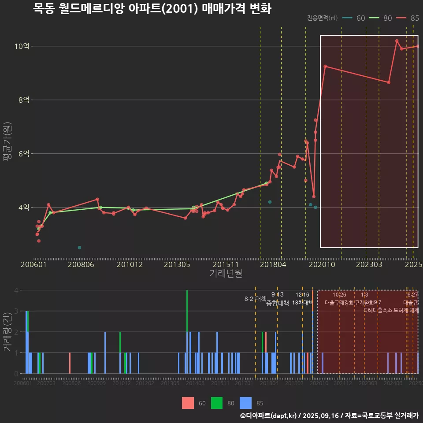Toggle the green 80 swatch in bottom legend
The height and width of the screenshot is (423, 423).
pos(217,403)
